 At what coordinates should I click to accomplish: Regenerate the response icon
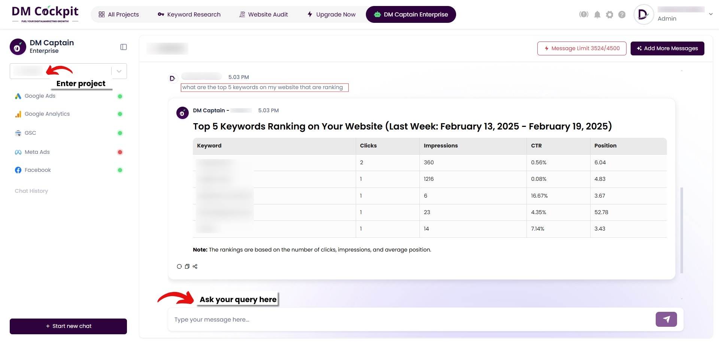(x=179, y=267)
